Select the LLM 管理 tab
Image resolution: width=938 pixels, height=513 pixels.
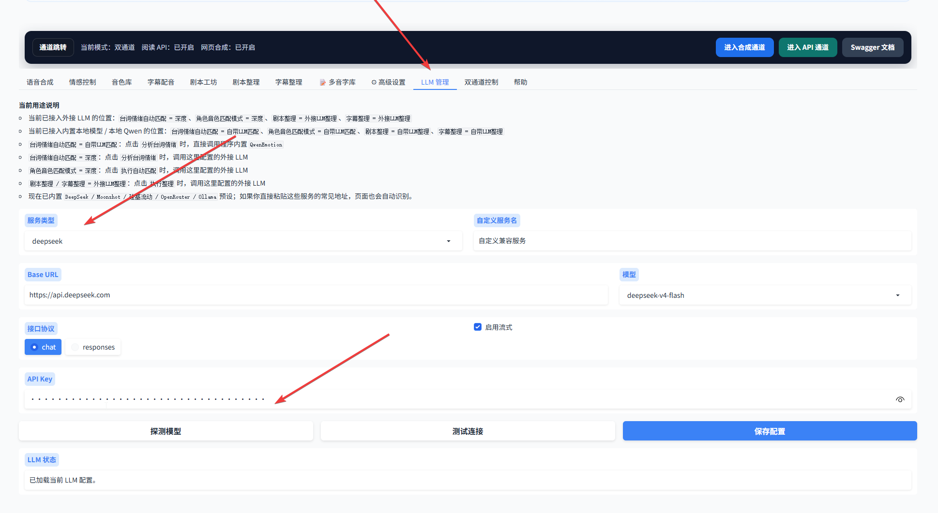point(435,82)
